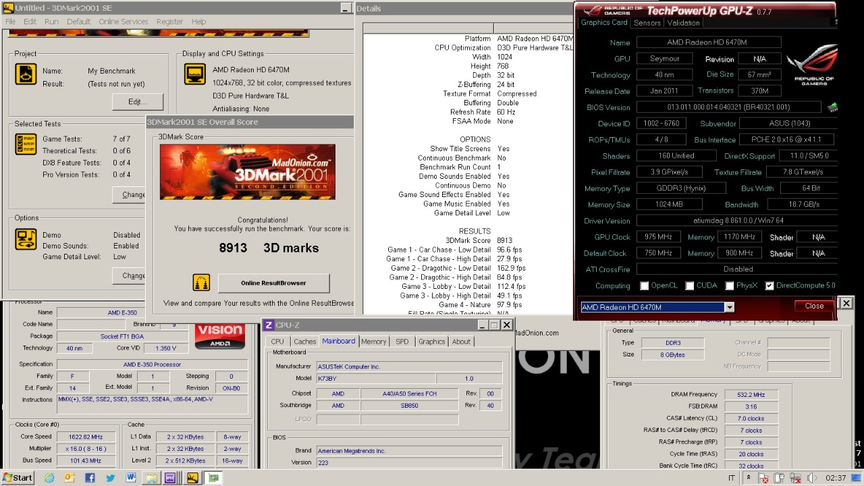Open Microsoft Word from the taskbar
This screenshot has width=864, height=486.
[130, 478]
